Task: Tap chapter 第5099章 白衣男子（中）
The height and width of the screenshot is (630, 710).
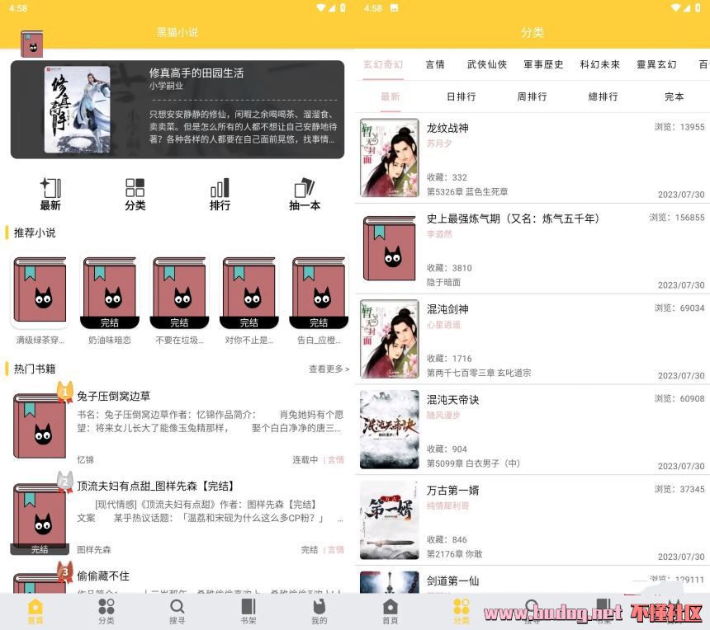Action: pyautogui.click(x=474, y=463)
